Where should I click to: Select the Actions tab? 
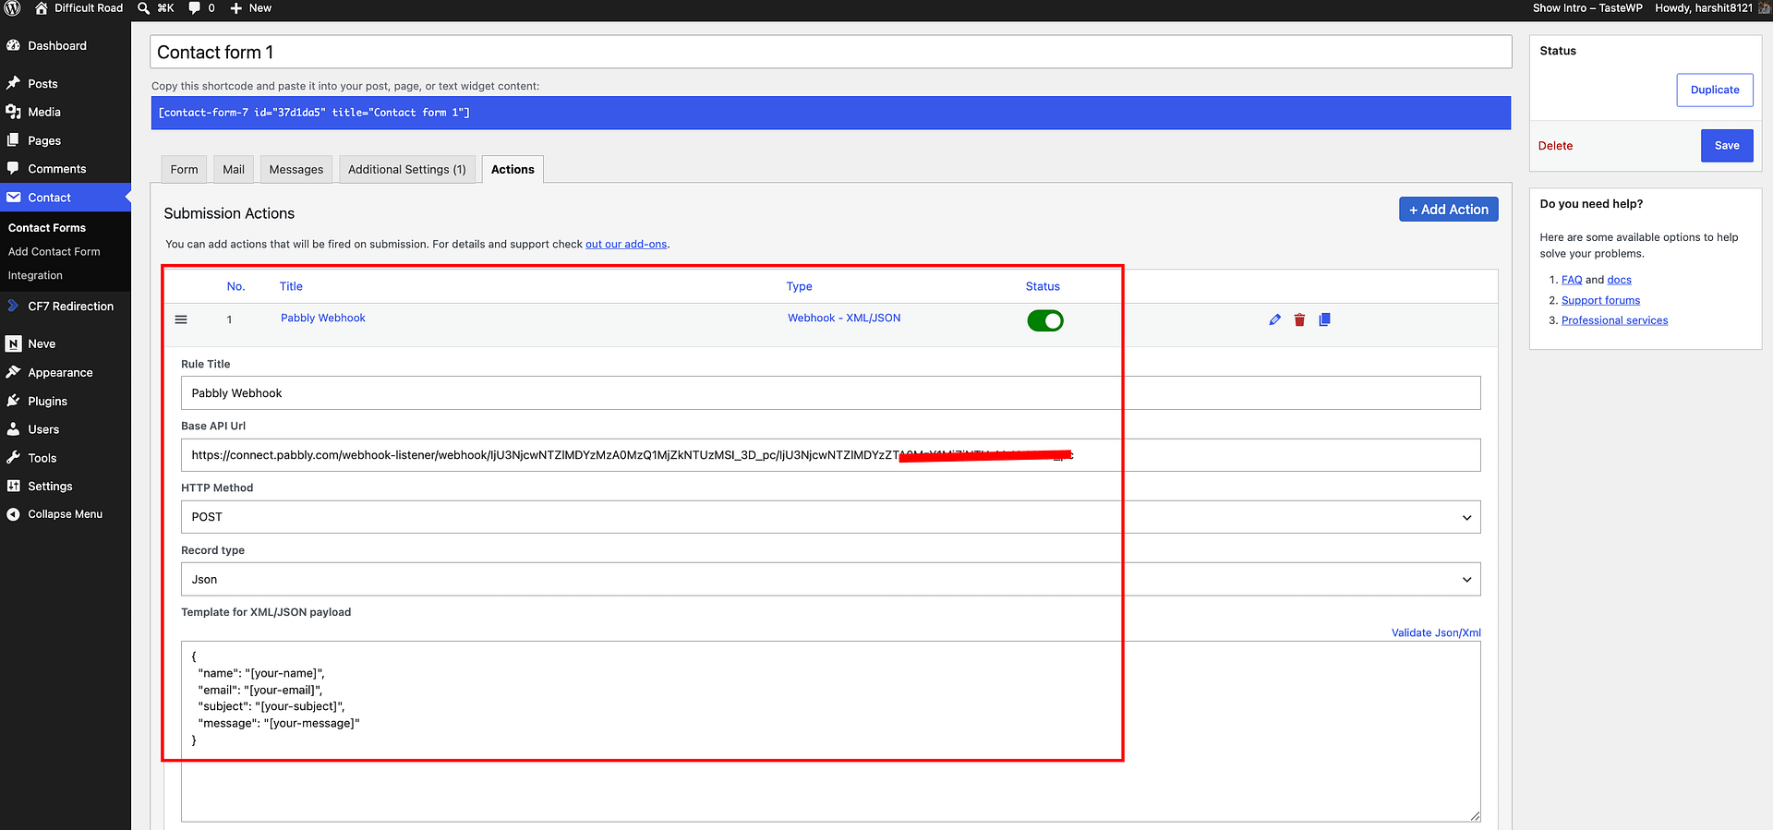[x=513, y=169]
